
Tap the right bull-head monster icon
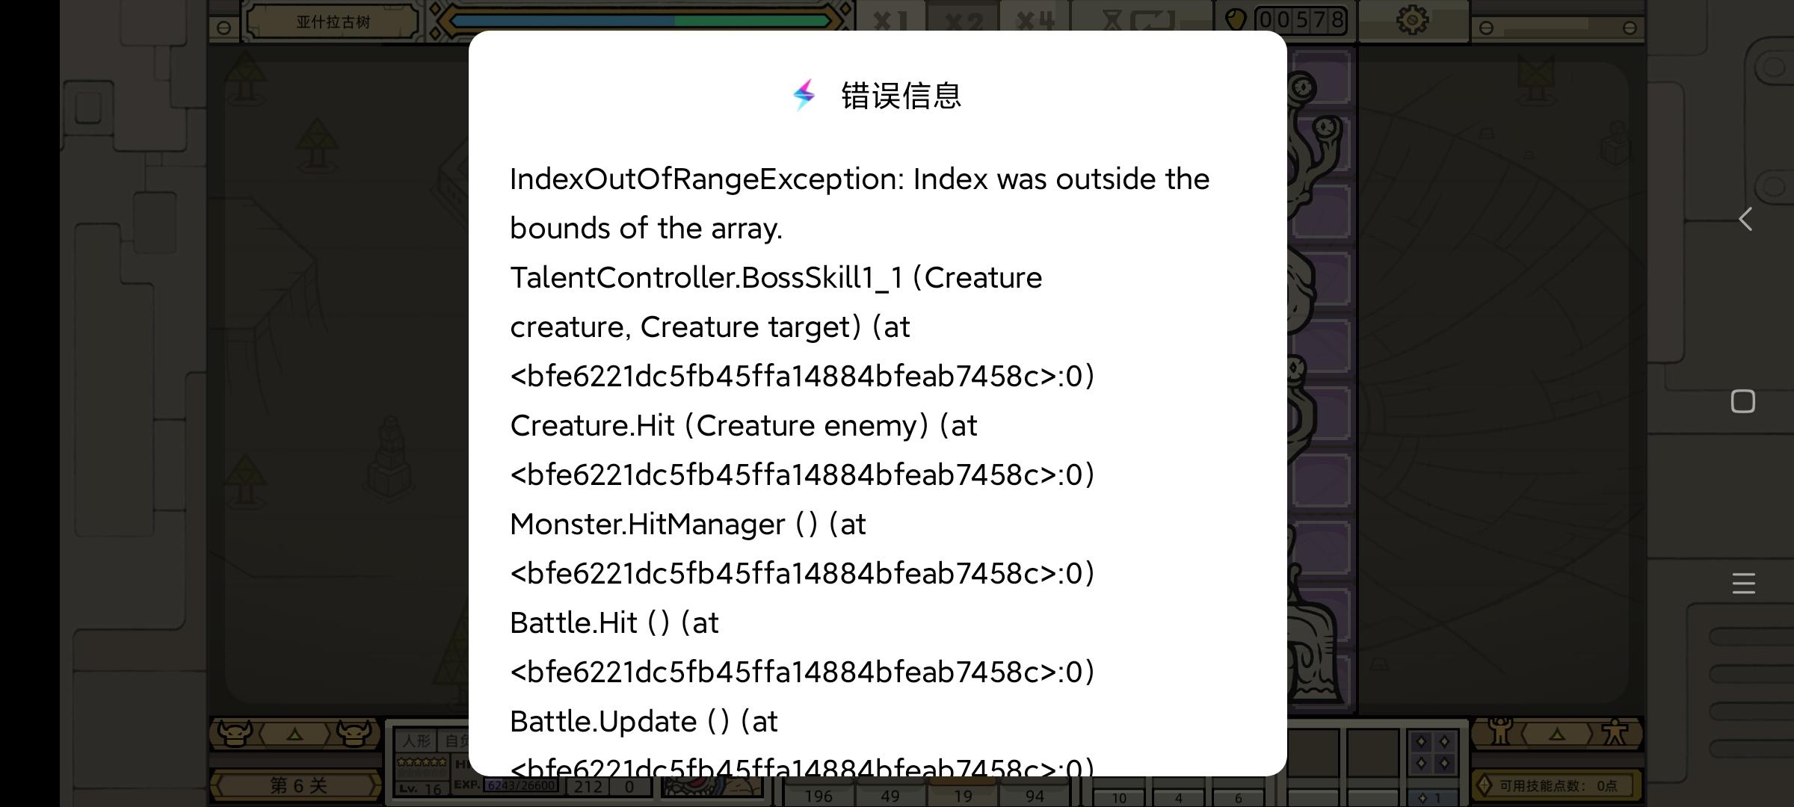click(x=354, y=734)
